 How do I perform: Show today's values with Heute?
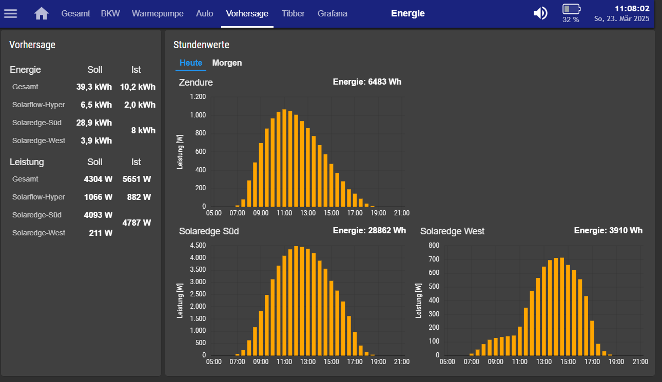point(190,63)
